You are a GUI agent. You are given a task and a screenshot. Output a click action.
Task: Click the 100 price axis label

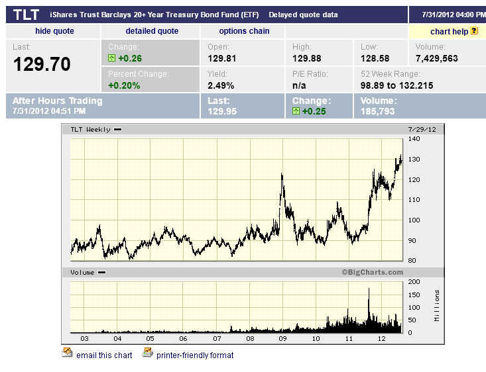click(414, 220)
